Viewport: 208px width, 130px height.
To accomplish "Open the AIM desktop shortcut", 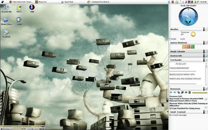I will coord(32,9).
